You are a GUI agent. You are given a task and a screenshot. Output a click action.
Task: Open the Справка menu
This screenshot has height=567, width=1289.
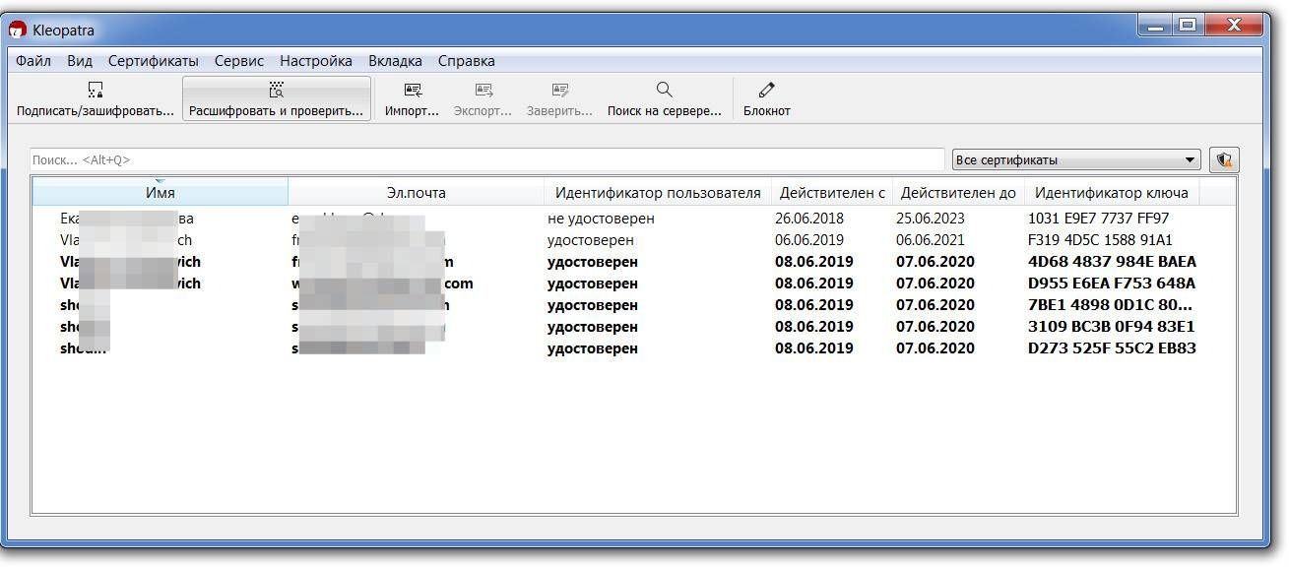click(467, 61)
